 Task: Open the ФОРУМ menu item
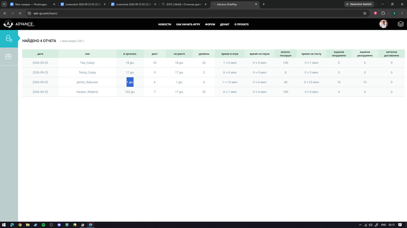coord(210,24)
